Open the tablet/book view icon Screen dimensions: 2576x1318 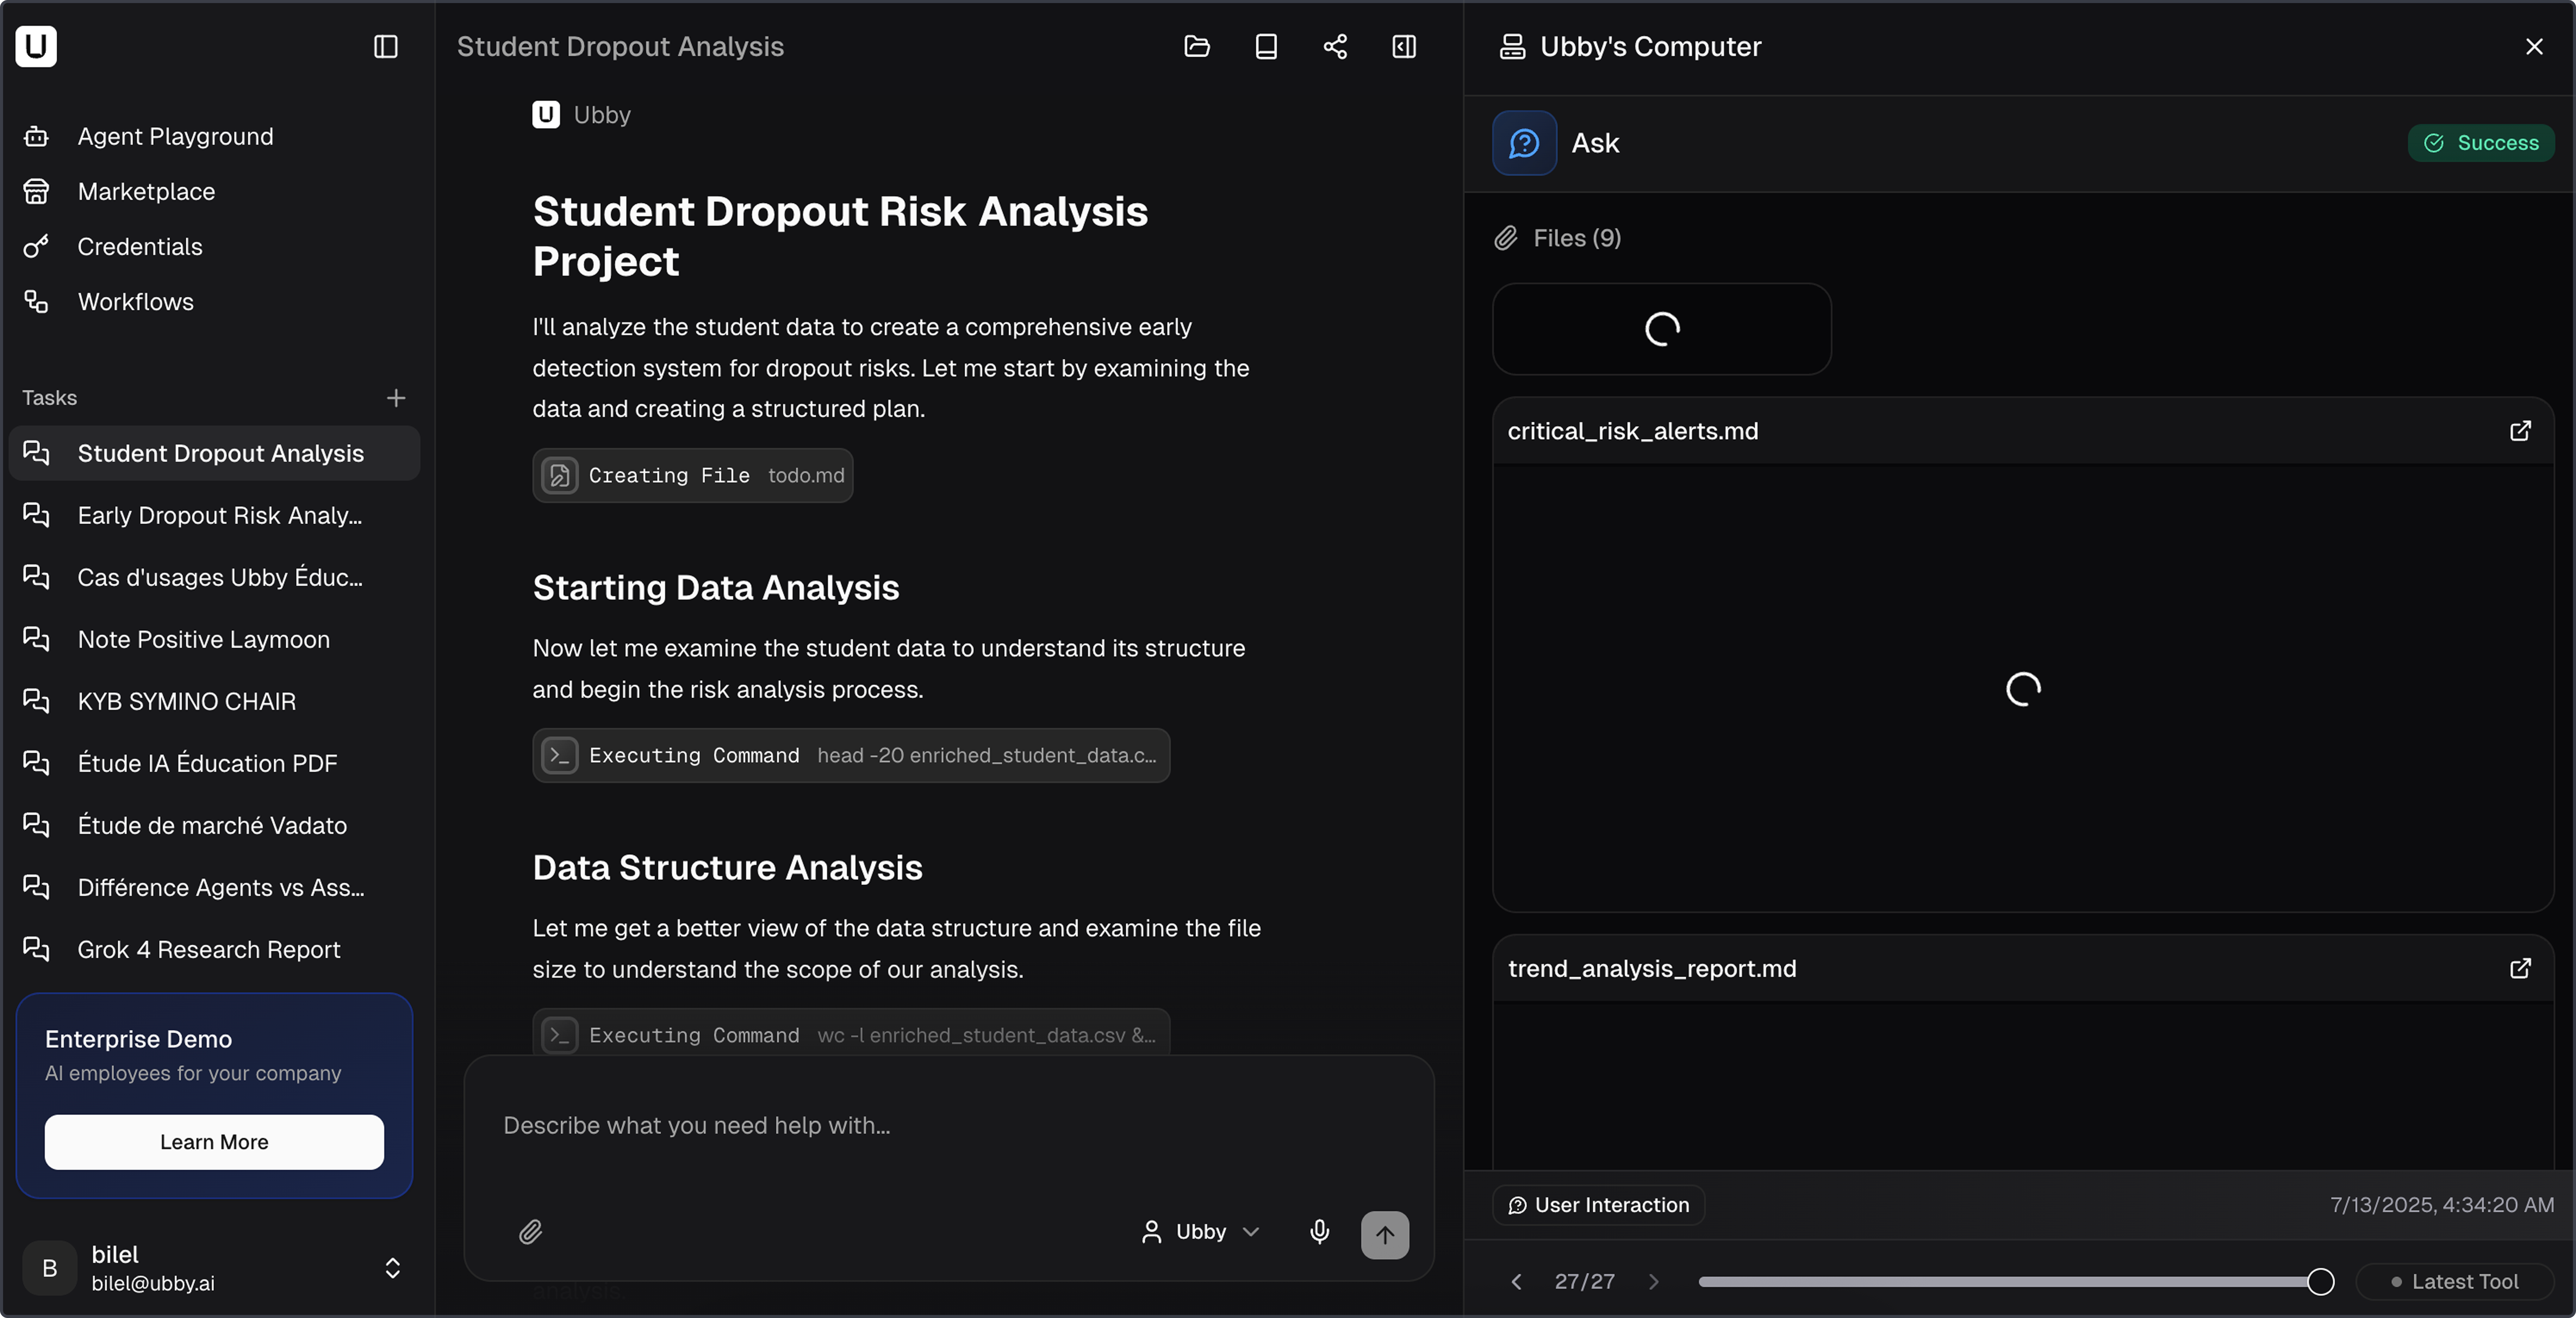coord(1266,46)
